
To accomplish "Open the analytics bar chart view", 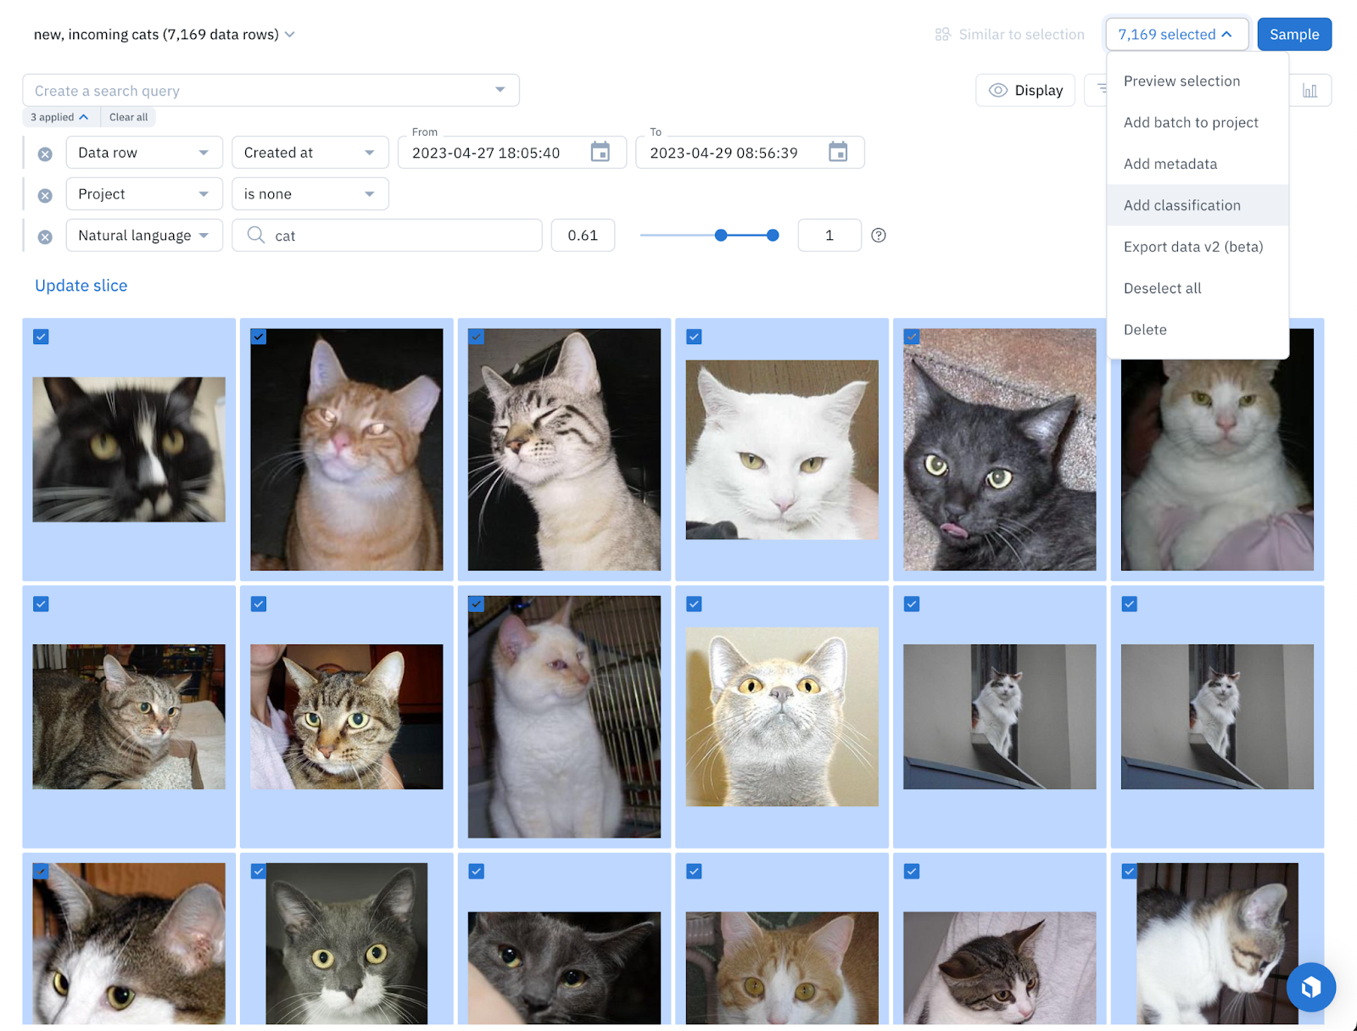I will coord(1310,91).
